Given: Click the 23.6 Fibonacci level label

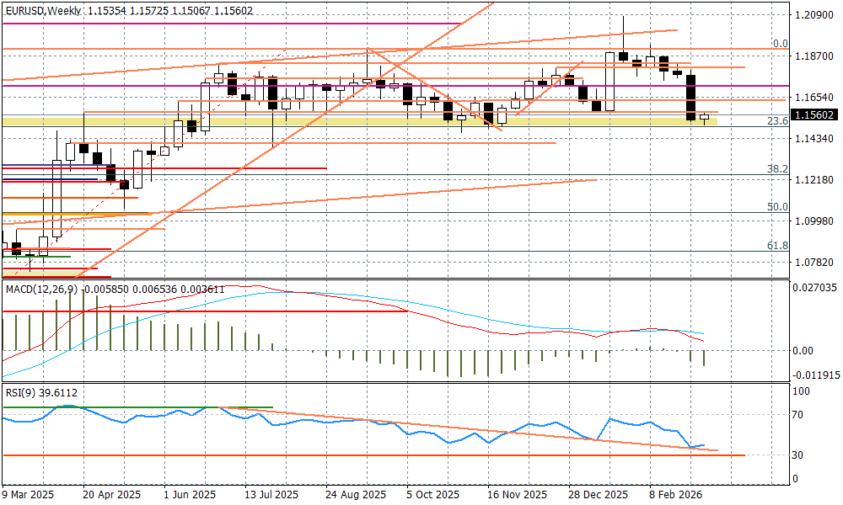Looking at the screenshot, I should (777, 121).
